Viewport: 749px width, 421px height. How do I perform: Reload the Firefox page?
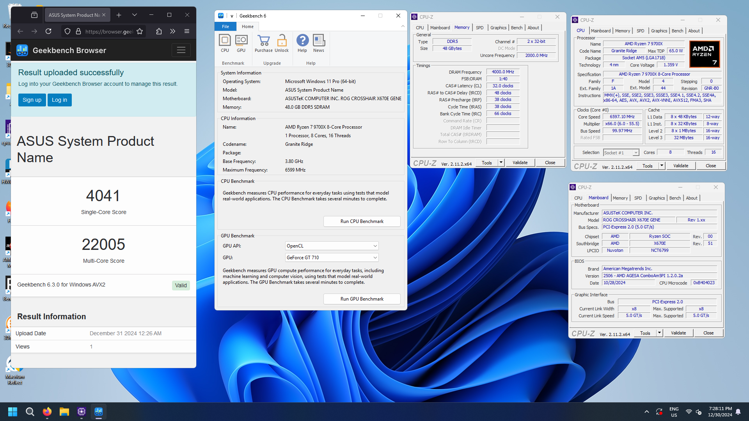[x=48, y=31]
